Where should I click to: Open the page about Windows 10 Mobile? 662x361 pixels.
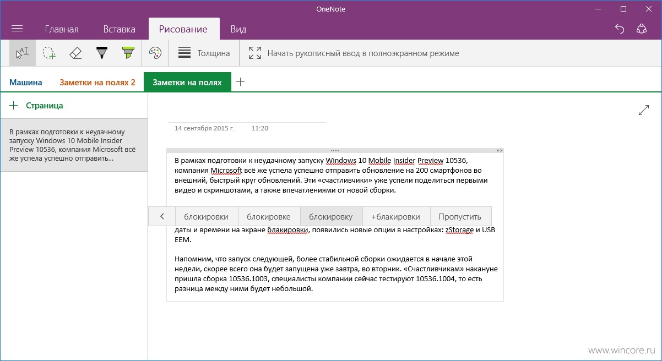tap(74, 145)
